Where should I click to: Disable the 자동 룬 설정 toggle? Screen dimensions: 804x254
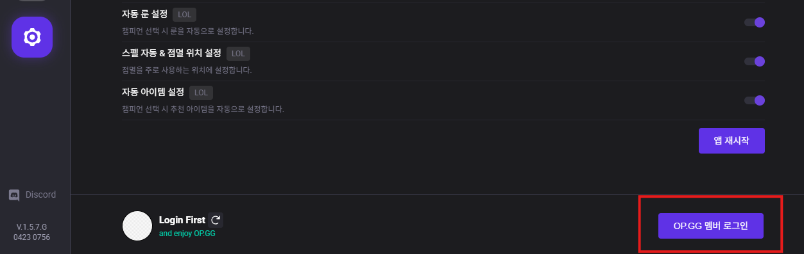755,22
